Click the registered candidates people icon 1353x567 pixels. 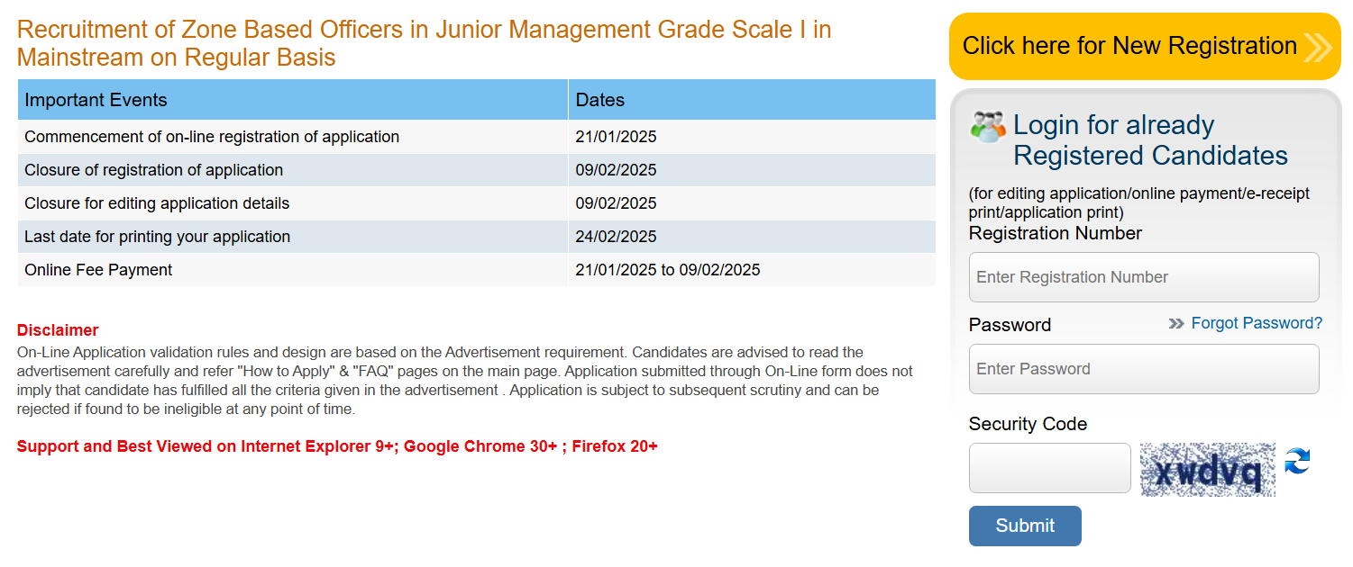[x=988, y=127]
